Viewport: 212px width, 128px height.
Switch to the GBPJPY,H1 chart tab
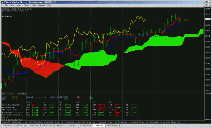(x=60, y=125)
